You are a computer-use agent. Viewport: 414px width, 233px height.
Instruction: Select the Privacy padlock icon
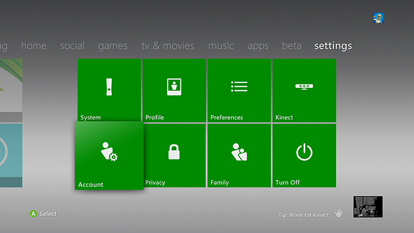point(174,152)
